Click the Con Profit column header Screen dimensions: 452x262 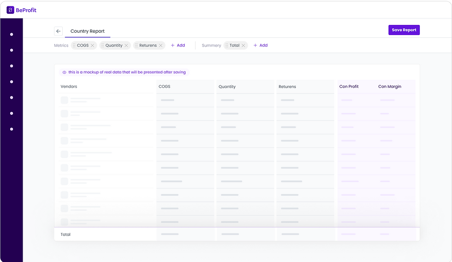click(x=349, y=86)
